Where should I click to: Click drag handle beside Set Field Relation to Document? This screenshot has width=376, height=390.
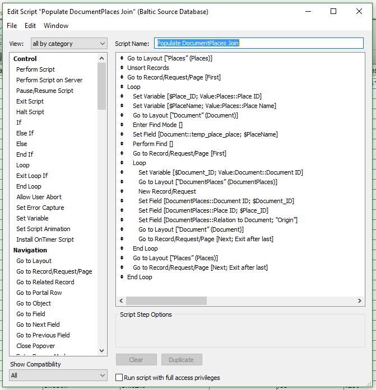(122, 220)
